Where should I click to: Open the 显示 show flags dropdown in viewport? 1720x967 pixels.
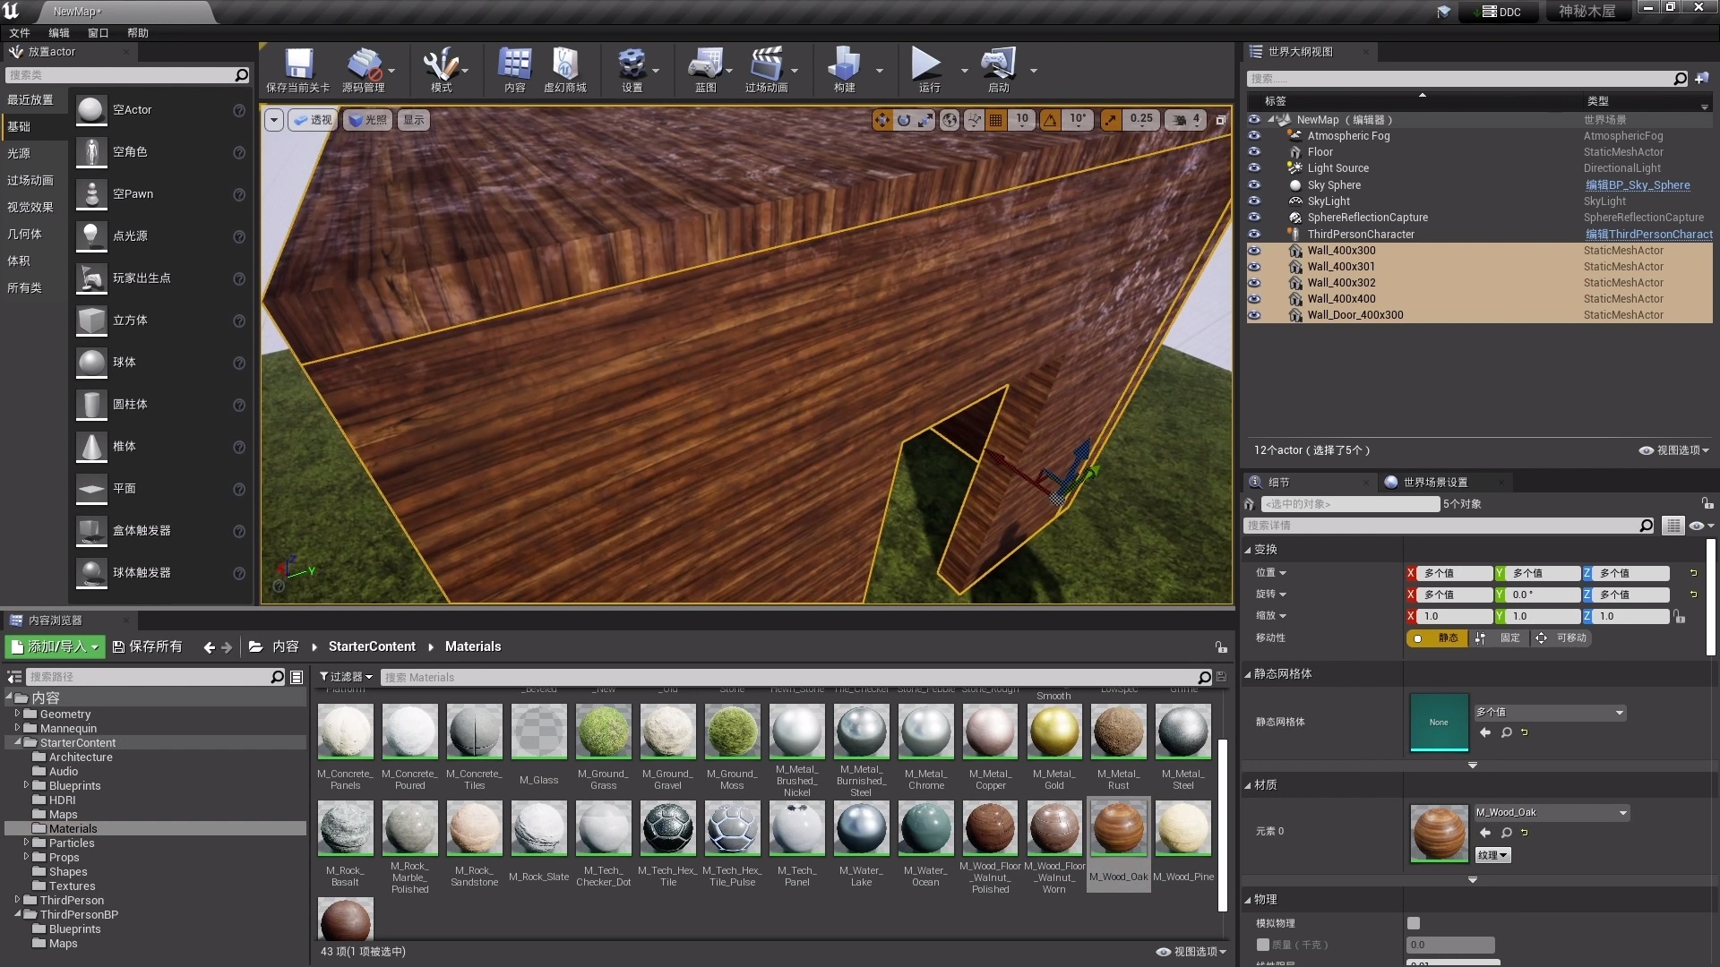coord(413,119)
